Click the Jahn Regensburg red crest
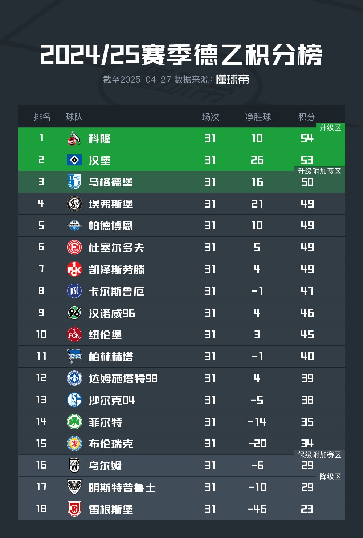 click(74, 509)
